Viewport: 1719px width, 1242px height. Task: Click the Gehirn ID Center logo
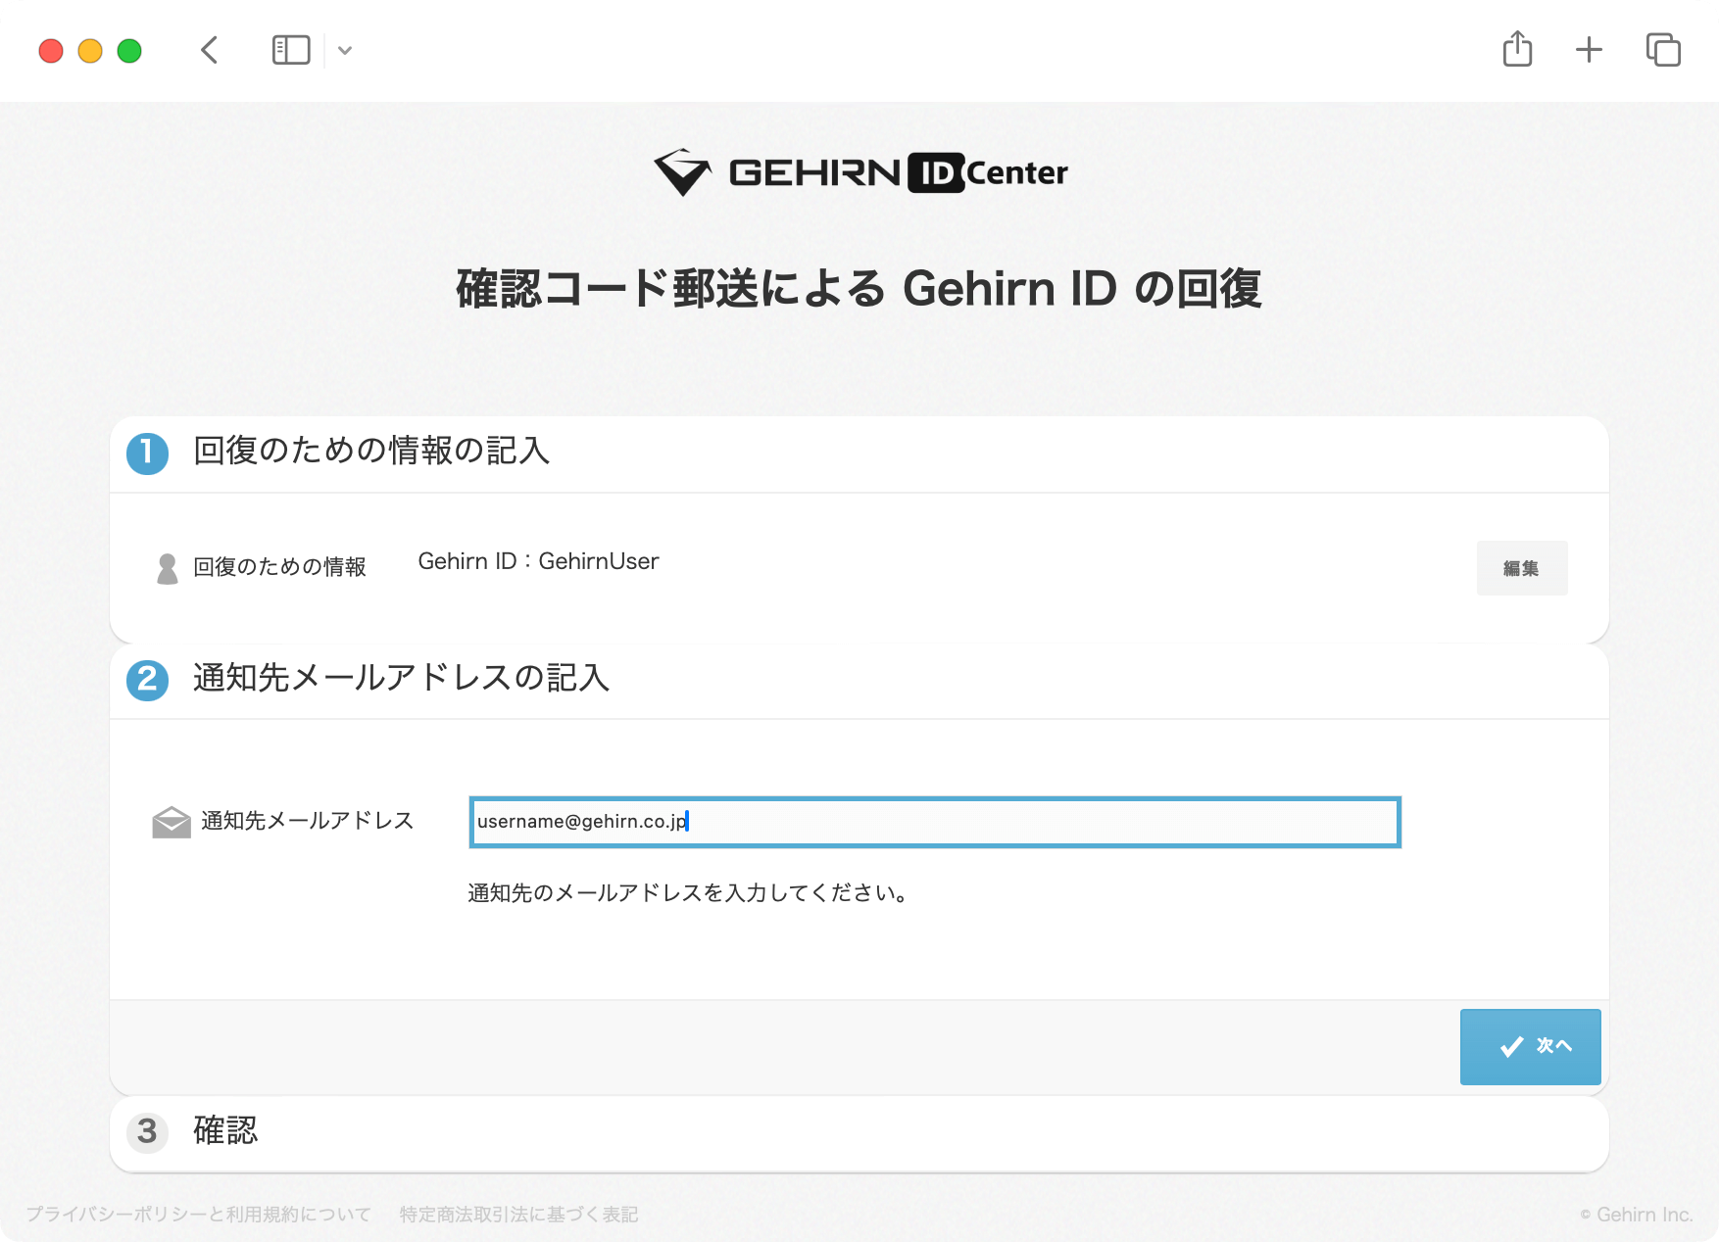[859, 172]
